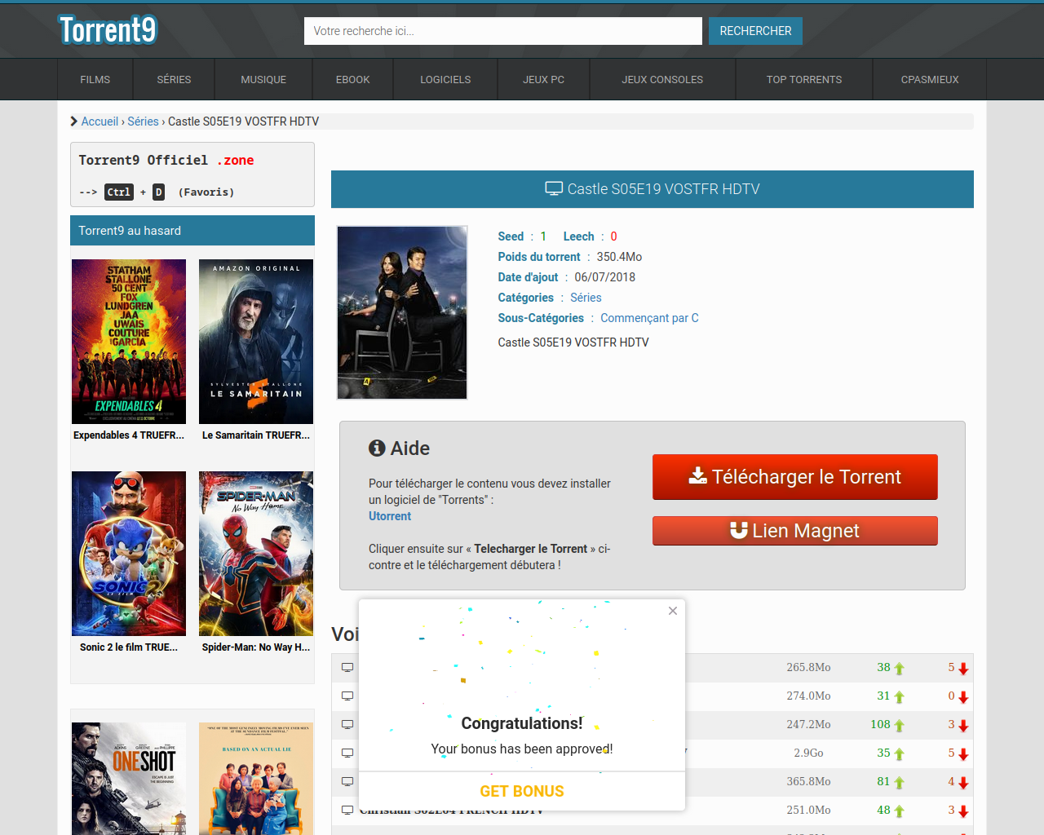This screenshot has height=835, width=1044.
Task: Click the Castle series cover image
Action: tap(402, 312)
